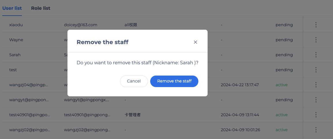Click the active status in the test40901 row
This screenshot has width=333, height=139.
281,115
